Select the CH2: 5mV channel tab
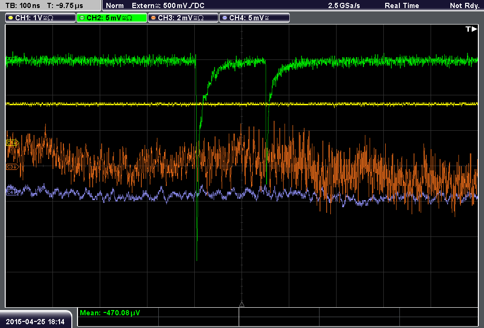 [x=112, y=18]
